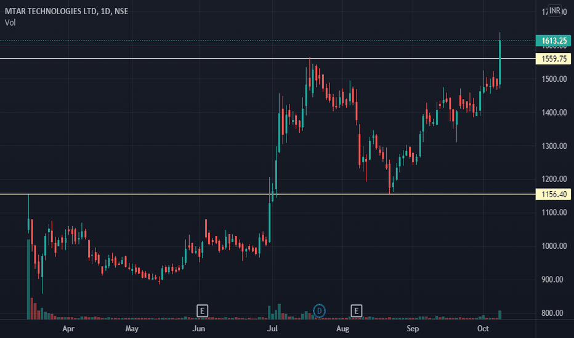Click the May label on time axis
574x338 pixels.
pyautogui.click(x=132, y=329)
